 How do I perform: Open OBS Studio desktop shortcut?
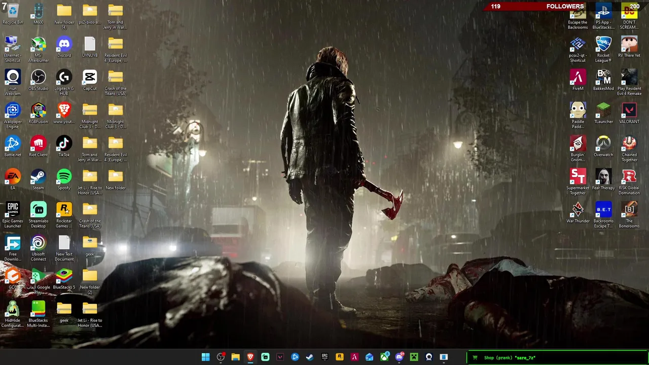tap(38, 80)
